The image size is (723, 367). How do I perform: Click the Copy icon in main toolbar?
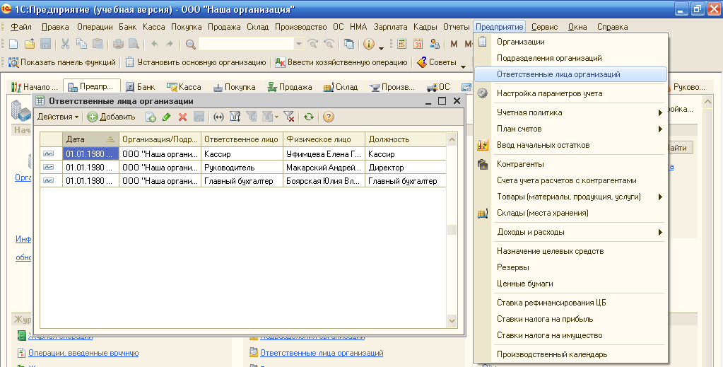(x=81, y=44)
